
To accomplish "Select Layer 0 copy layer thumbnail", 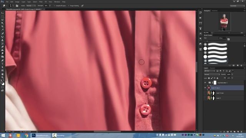I will 209,93.
